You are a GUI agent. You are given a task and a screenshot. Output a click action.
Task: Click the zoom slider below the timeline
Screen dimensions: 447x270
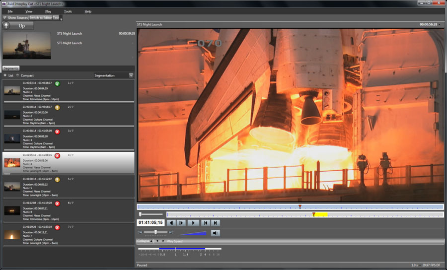tap(141, 214)
